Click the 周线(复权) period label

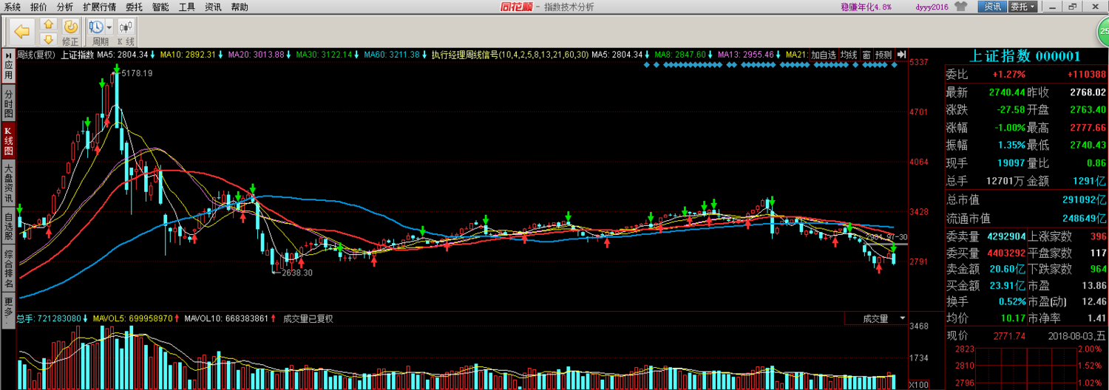(37, 55)
